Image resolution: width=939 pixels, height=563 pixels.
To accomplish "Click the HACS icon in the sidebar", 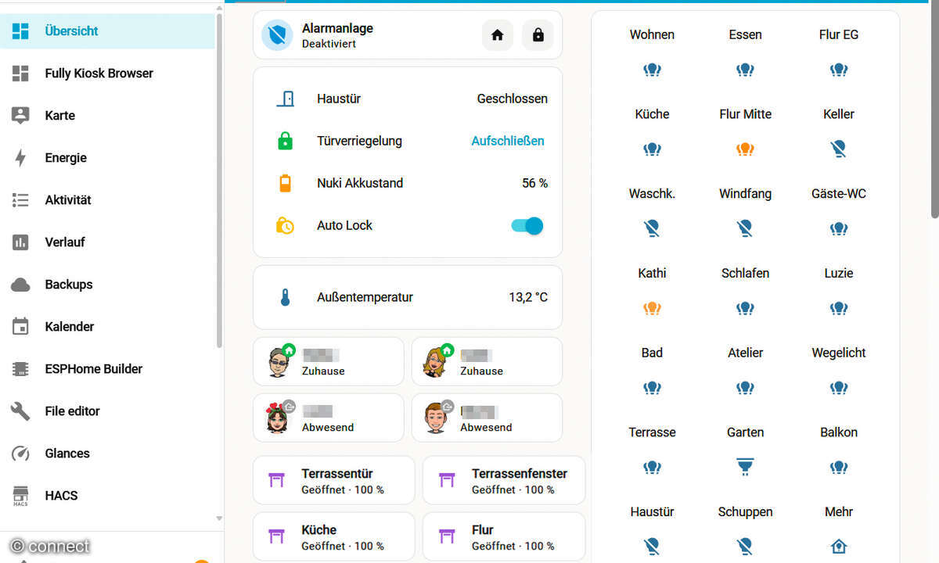I will [21, 495].
